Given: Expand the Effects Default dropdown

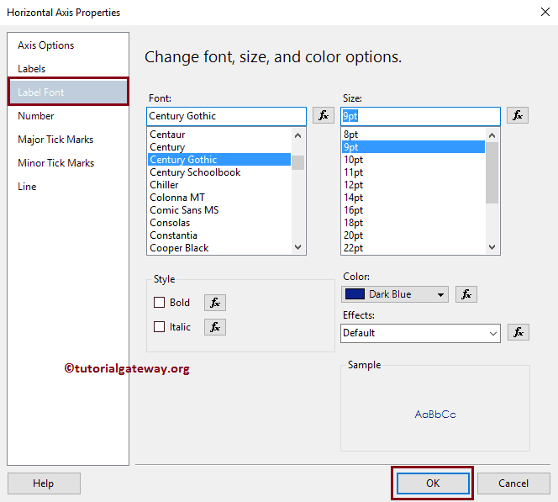Looking at the screenshot, I should click(x=492, y=333).
